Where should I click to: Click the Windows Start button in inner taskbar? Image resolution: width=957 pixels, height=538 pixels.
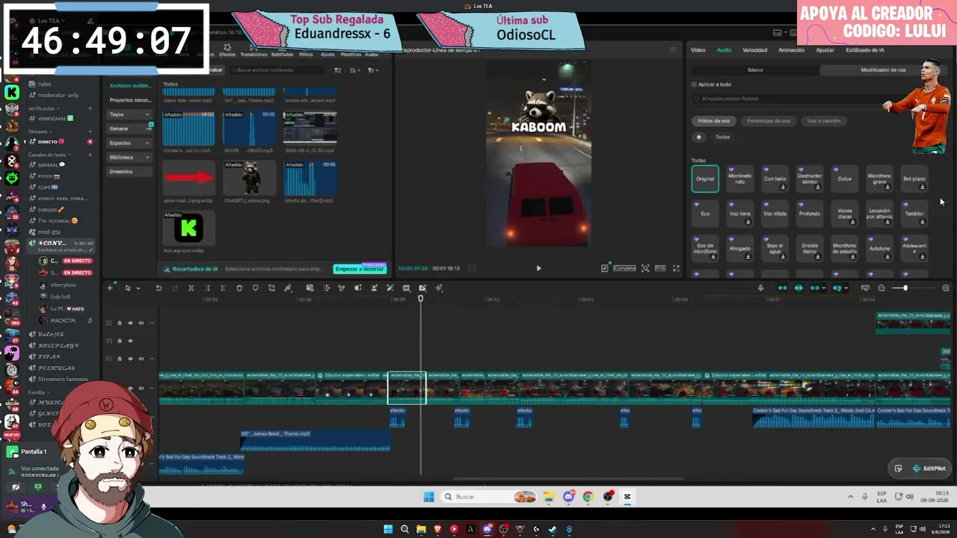pyautogui.click(x=429, y=497)
